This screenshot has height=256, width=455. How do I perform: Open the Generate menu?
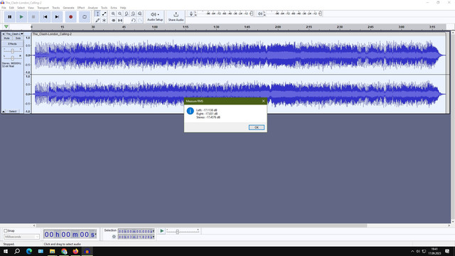click(x=68, y=8)
